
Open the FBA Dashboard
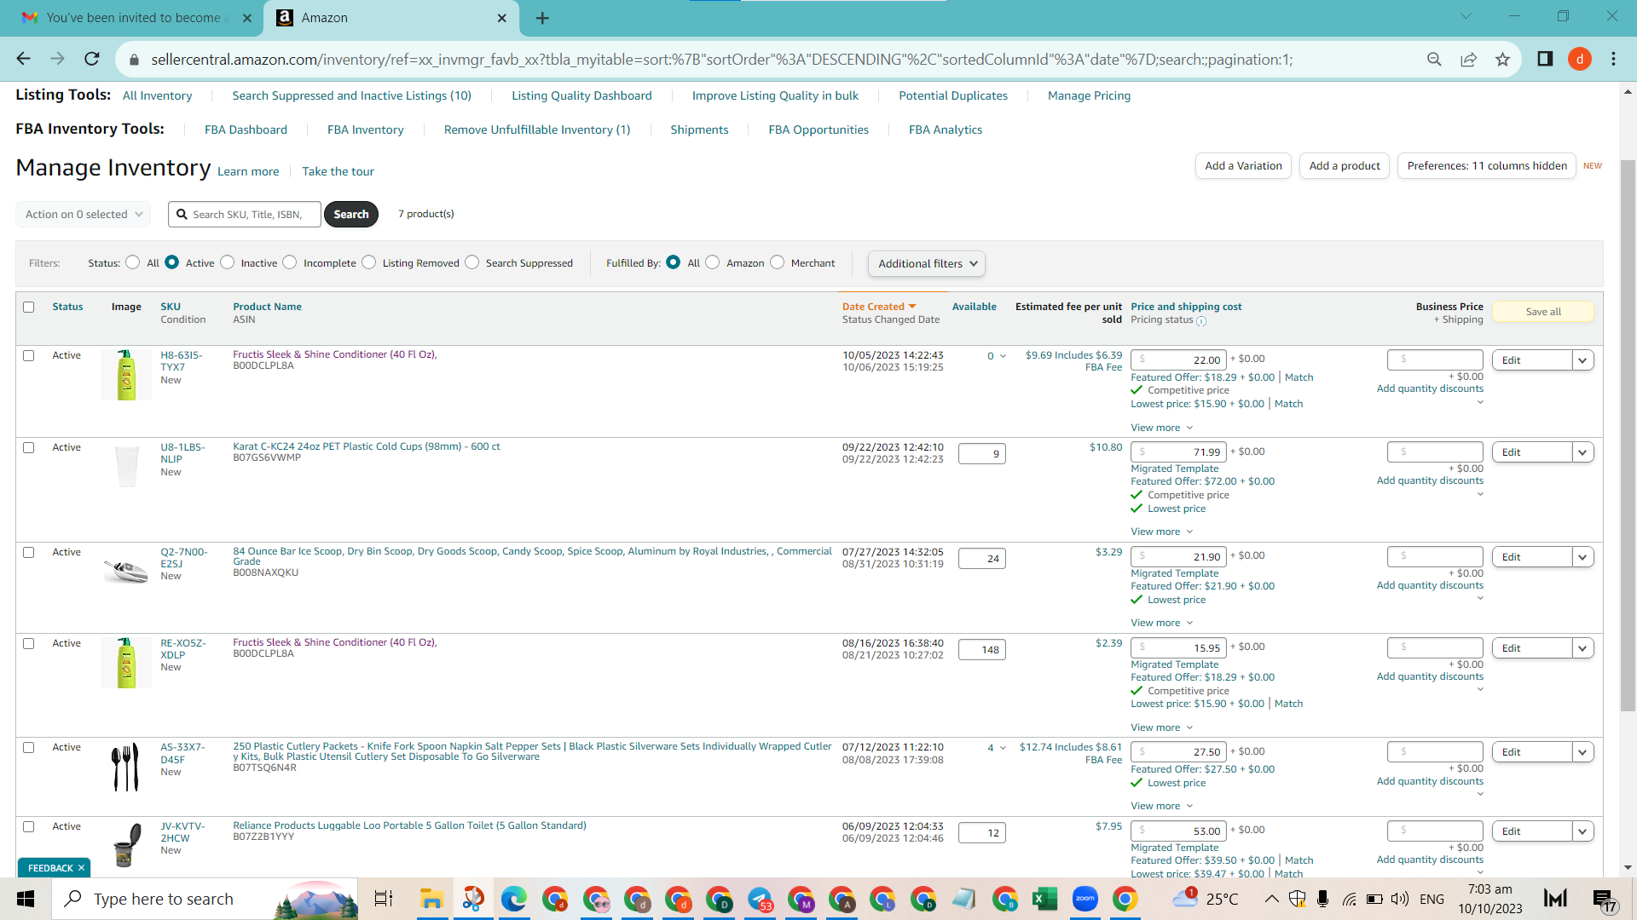click(x=246, y=129)
